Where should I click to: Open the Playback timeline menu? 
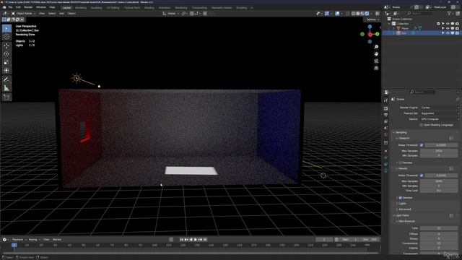tap(19, 240)
